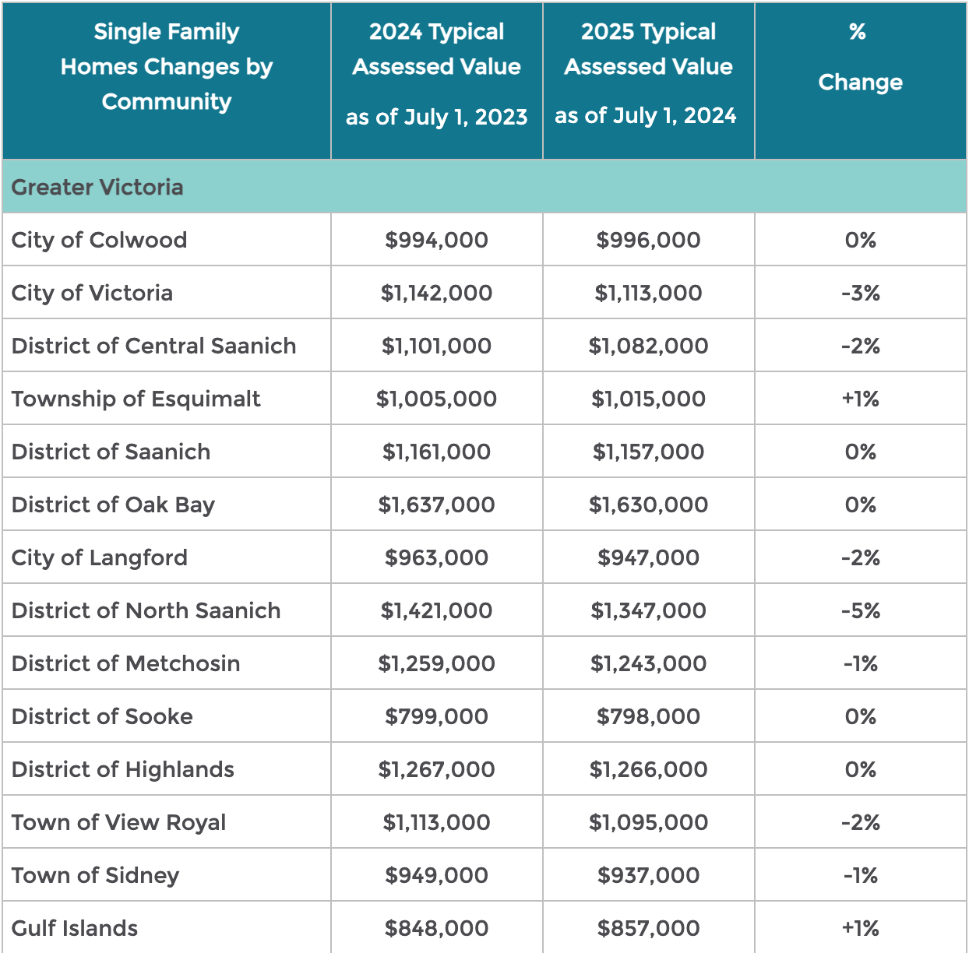Select the City of Colwood row label
This screenshot has height=953, width=969.
pyautogui.click(x=99, y=240)
